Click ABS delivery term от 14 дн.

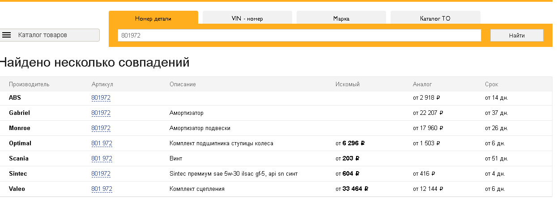[497, 97]
